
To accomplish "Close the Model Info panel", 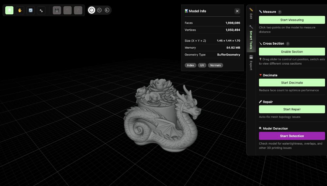I will point(237,11).
